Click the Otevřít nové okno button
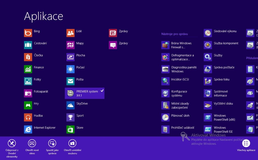258x160 pixels. (32, 147)
